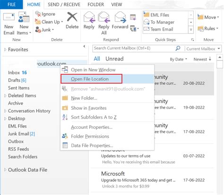Choose Show in Favorites menu entry
Screen dimensions: 224x195
(107, 108)
